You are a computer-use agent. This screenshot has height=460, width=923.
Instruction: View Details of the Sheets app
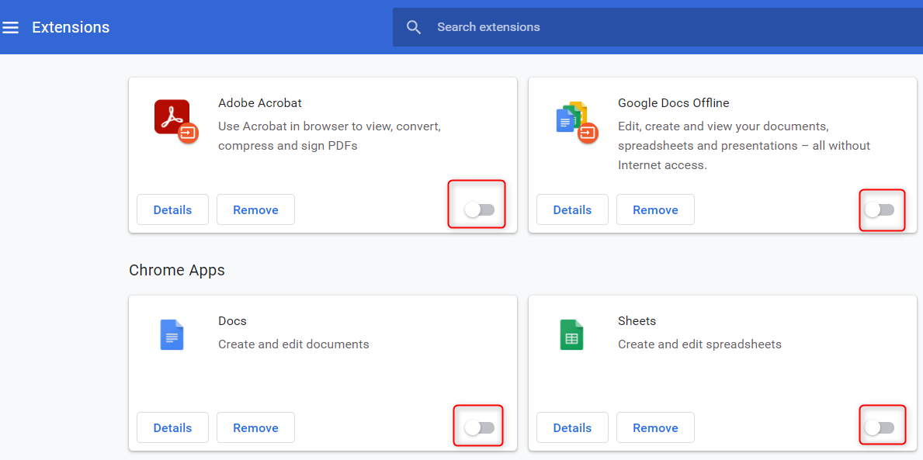(572, 427)
